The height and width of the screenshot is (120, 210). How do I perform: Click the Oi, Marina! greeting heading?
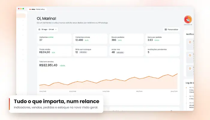click(x=46, y=19)
